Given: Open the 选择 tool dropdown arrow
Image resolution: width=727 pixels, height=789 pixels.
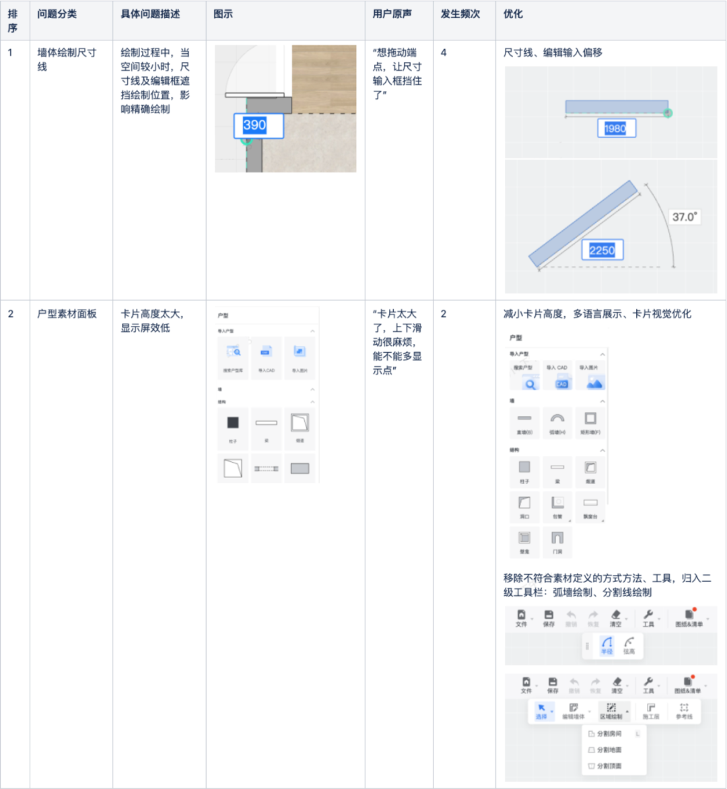Looking at the screenshot, I should pyautogui.click(x=552, y=712).
